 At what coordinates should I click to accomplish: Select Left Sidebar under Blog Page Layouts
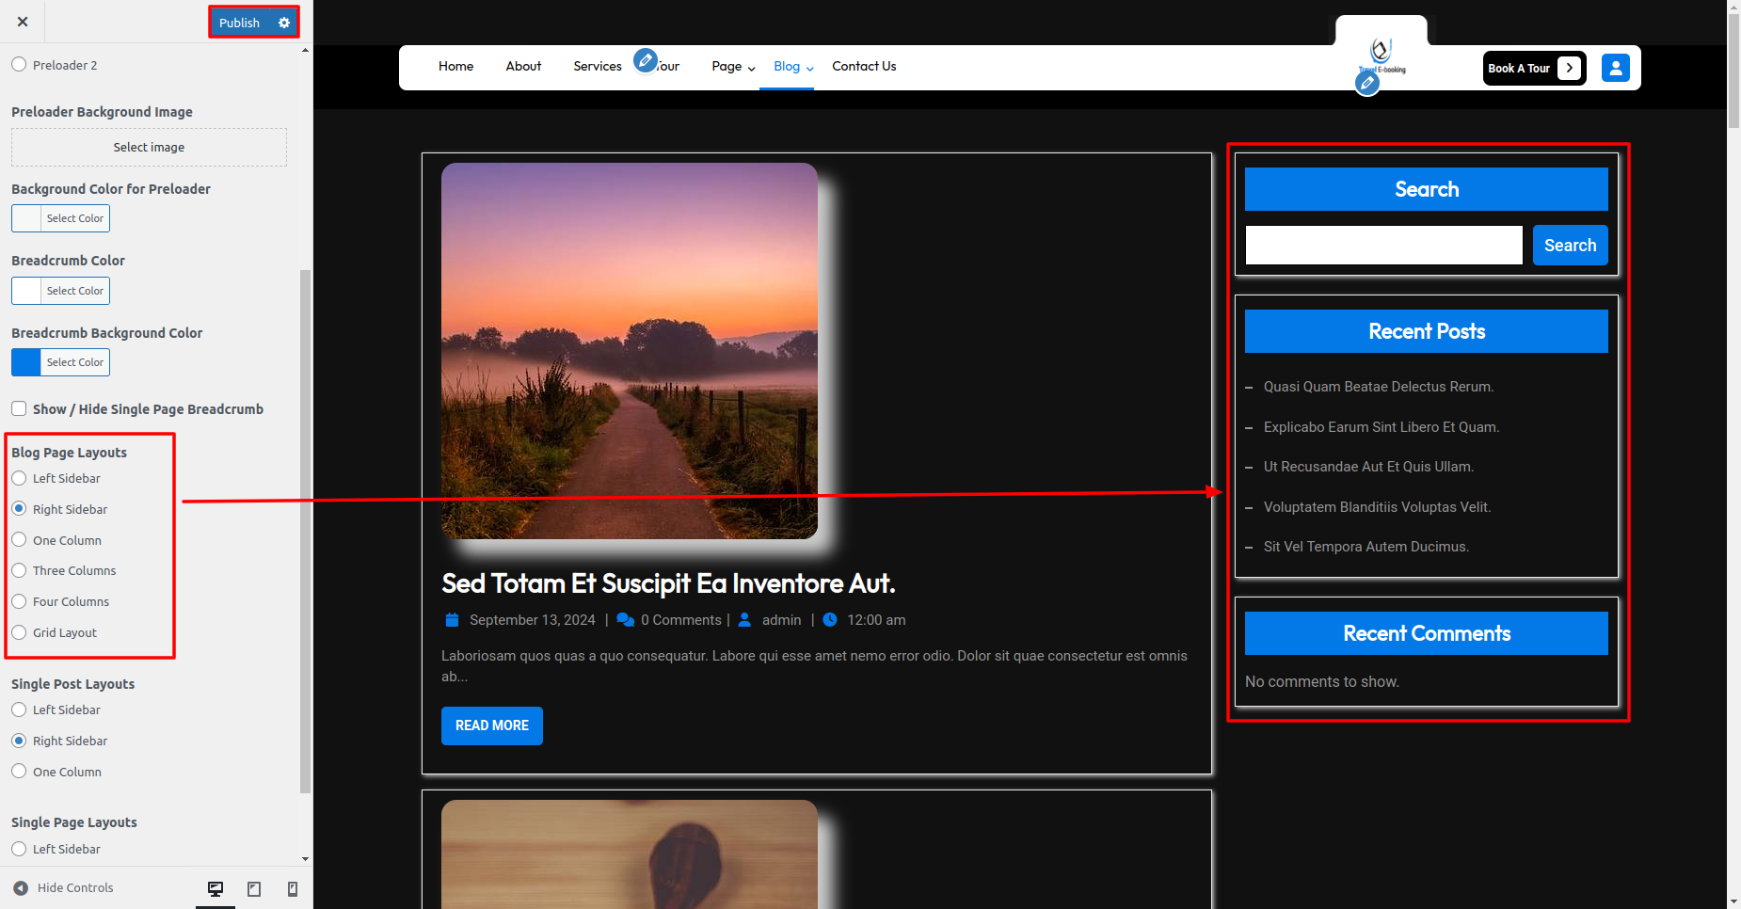click(x=19, y=478)
